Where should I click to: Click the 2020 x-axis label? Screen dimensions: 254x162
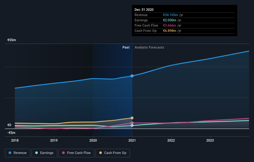(93, 140)
